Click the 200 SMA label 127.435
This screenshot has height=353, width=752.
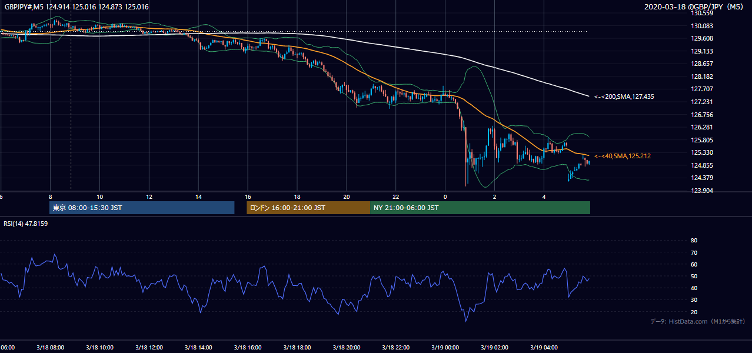pos(624,96)
